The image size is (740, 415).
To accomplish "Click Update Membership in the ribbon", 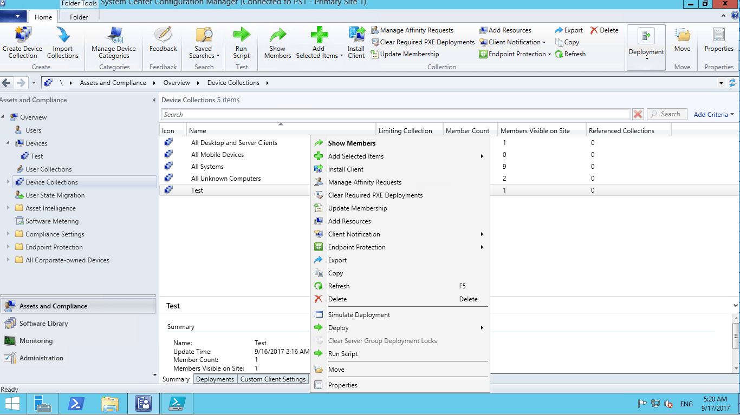I will point(405,54).
